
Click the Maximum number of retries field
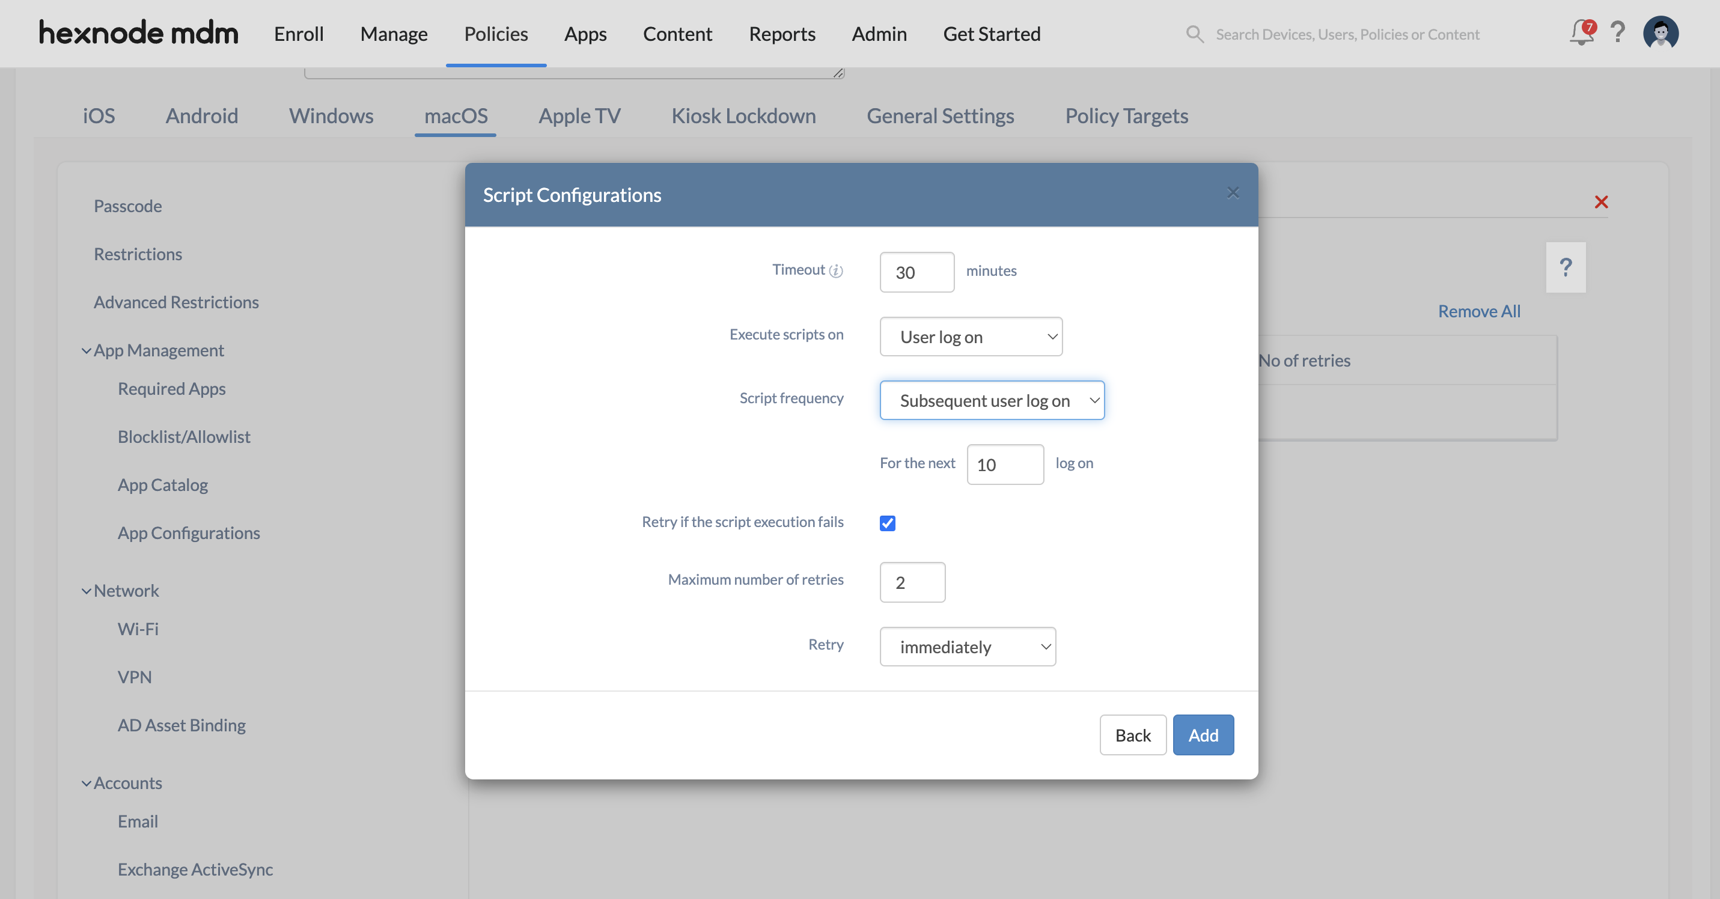click(x=912, y=582)
